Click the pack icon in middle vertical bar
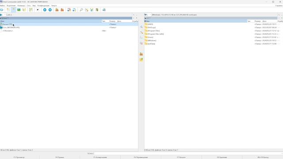The width and height of the screenshot is (283, 159). tap(141, 54)
